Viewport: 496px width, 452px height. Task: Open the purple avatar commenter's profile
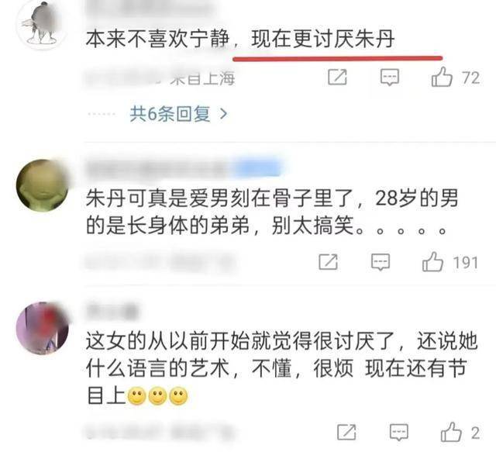[42, 328]
